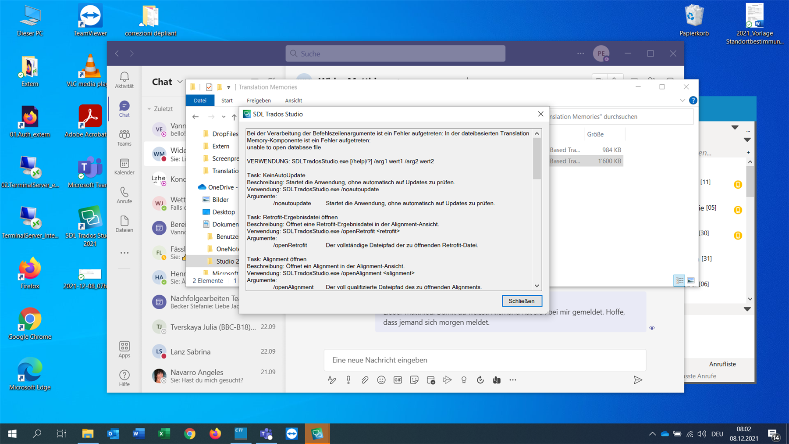The width and height of the screenshot is (789, 444).
Task: Click the error dialog's vertical scrollbar thumb
Action: point(537,158)
